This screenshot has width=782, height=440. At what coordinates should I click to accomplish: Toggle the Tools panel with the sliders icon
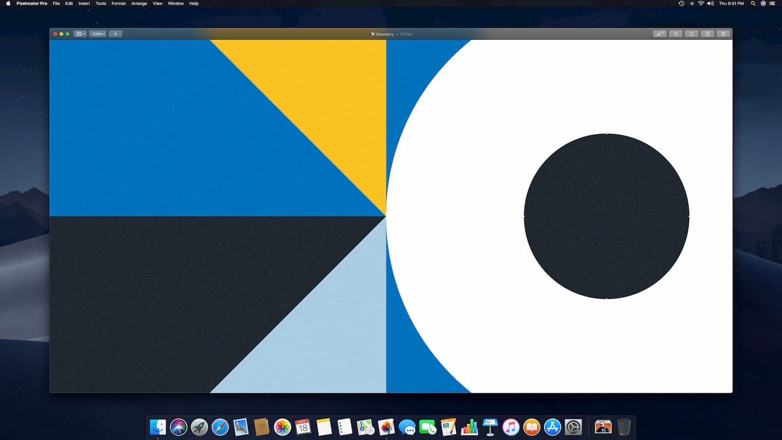(723, 34)
